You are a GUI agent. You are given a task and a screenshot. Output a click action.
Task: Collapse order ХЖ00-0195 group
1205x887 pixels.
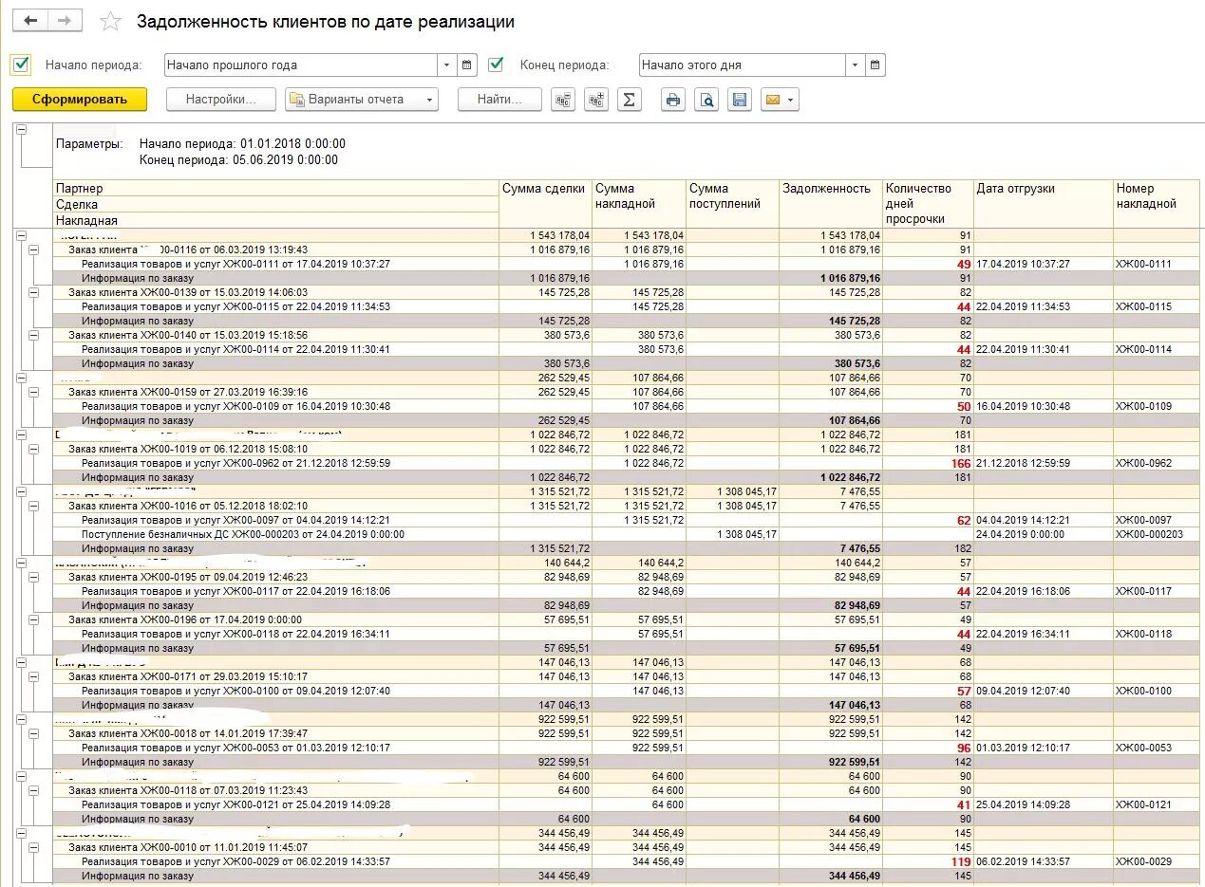click(x=33, y=577)
